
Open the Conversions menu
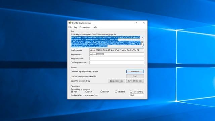(x=85, y=27)
